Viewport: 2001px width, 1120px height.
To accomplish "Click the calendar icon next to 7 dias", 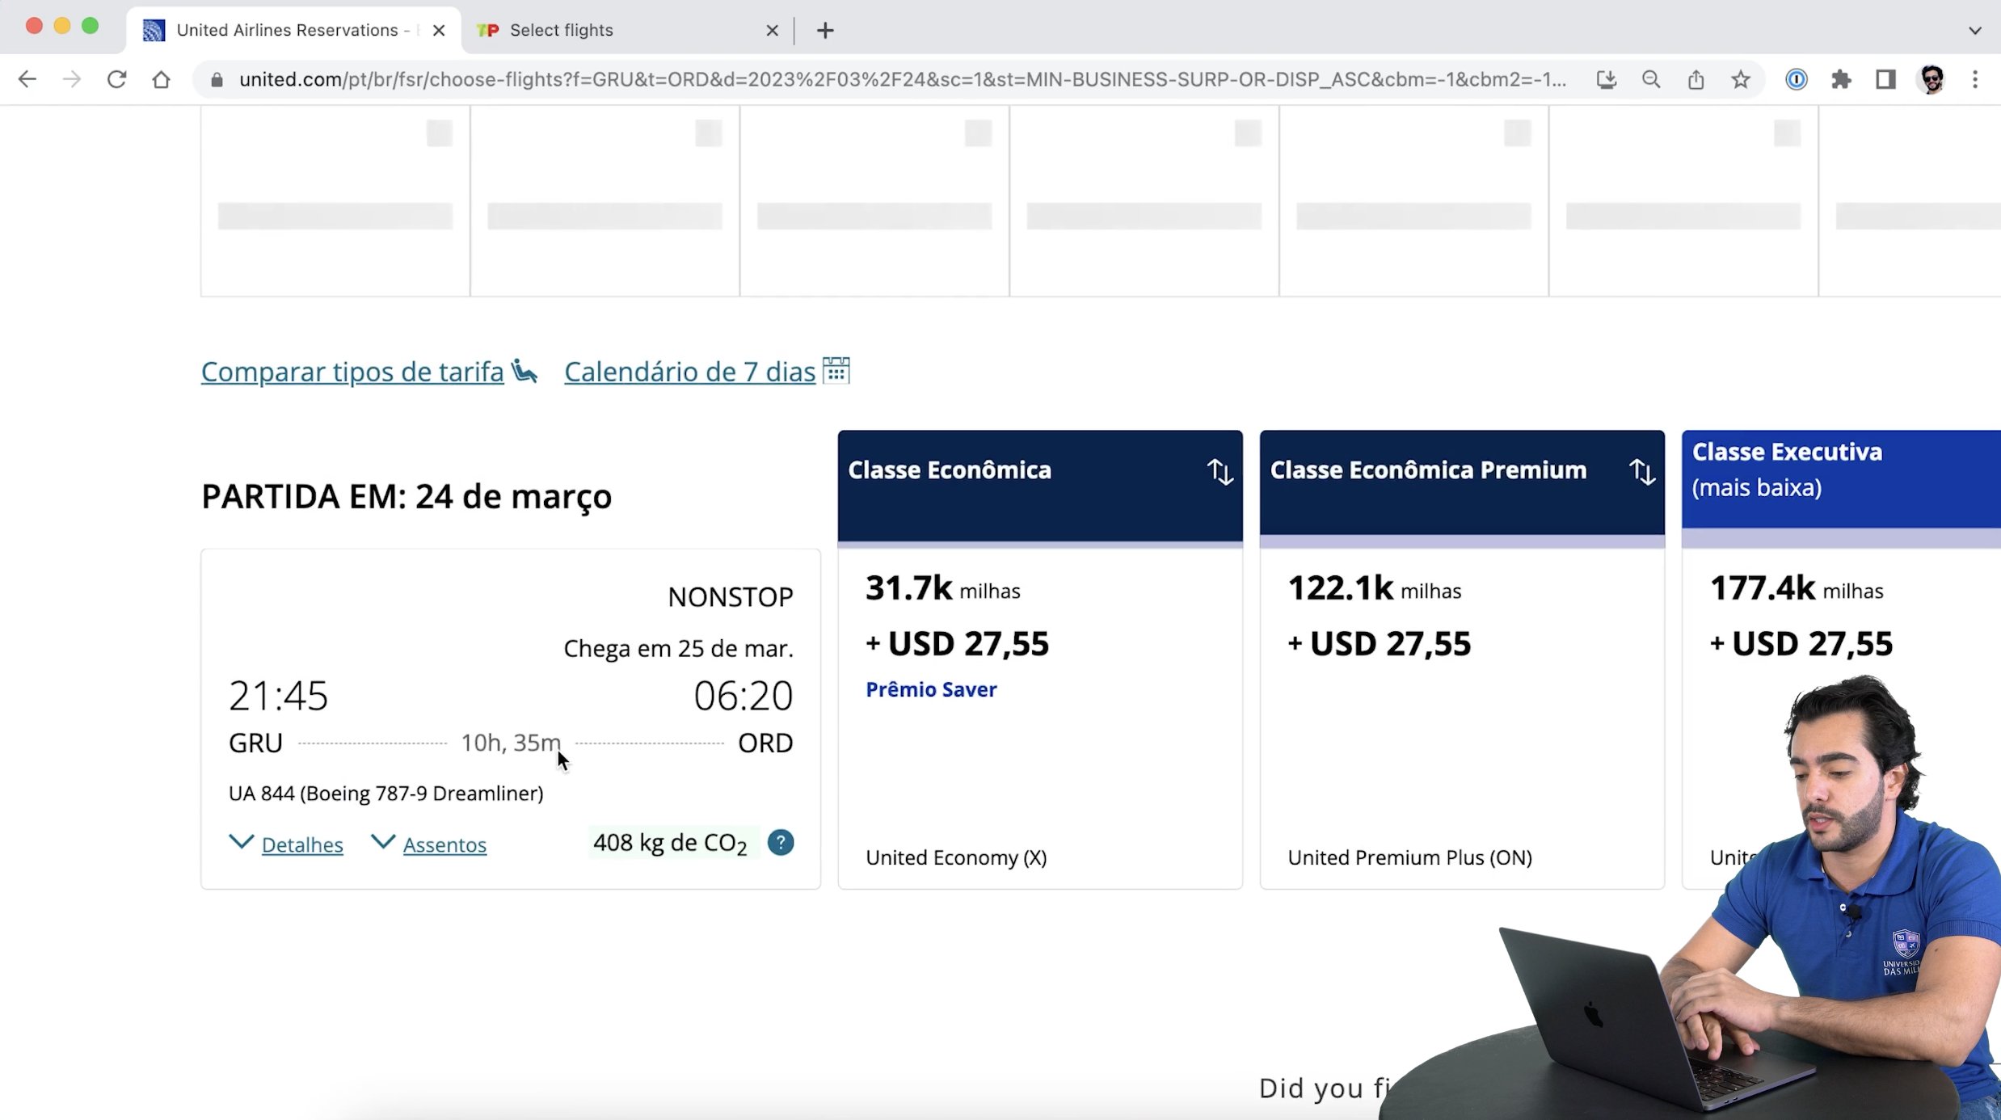I will click(836, 371).
